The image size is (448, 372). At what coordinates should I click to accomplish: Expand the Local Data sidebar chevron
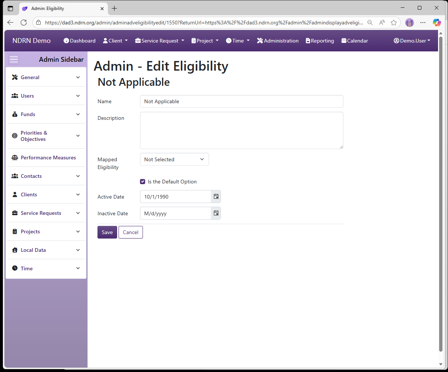click(x=78, y=250)
